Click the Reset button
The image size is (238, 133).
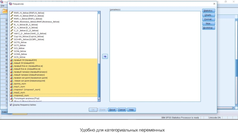[x=112, y=110]
